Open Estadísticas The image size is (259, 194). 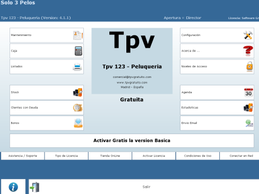[217, 108]
